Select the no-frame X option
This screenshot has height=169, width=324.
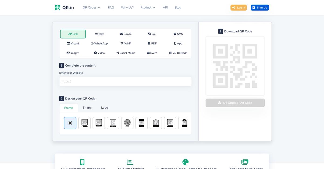pos(70,123)
